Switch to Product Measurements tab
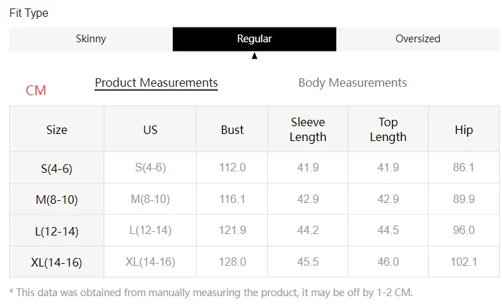The width and height of the screenshot is (502, 306). 156,82
